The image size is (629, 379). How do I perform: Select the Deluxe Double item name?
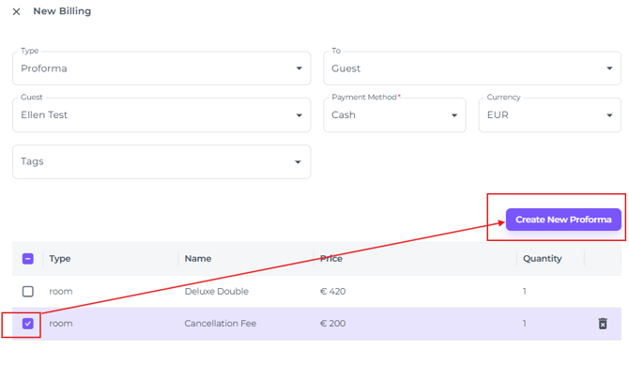click(x=216, y=292)
